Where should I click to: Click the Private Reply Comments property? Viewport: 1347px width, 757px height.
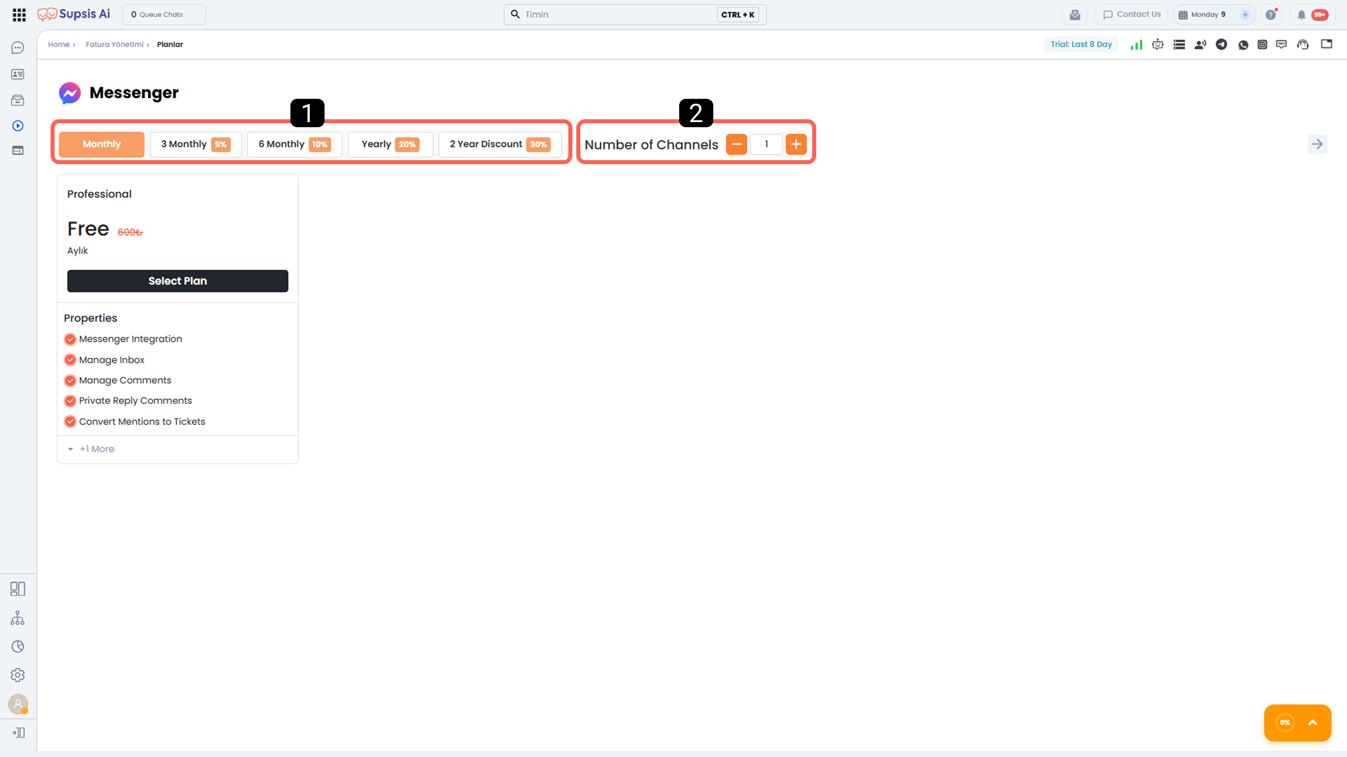coord(135,401)
